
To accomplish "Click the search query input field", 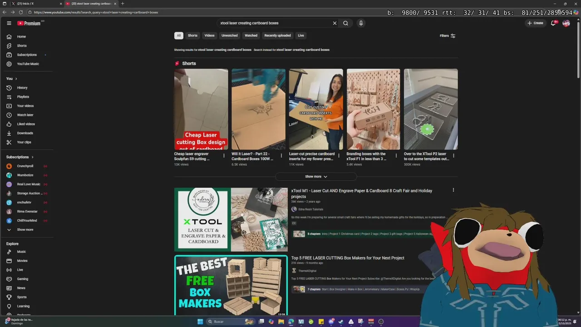I will (x=274, y=23).
